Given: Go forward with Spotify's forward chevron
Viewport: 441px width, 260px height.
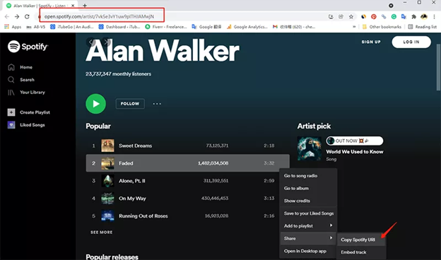Looking at the screenshot, I should pos(106,42).
